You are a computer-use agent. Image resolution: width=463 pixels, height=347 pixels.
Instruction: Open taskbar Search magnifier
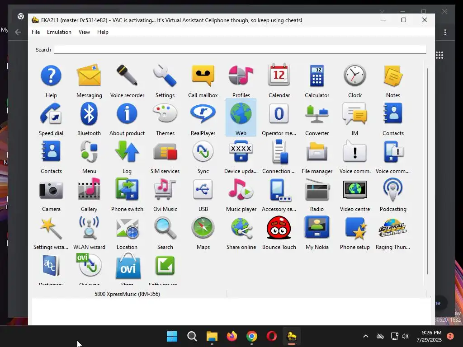click(x=192, y=336)
